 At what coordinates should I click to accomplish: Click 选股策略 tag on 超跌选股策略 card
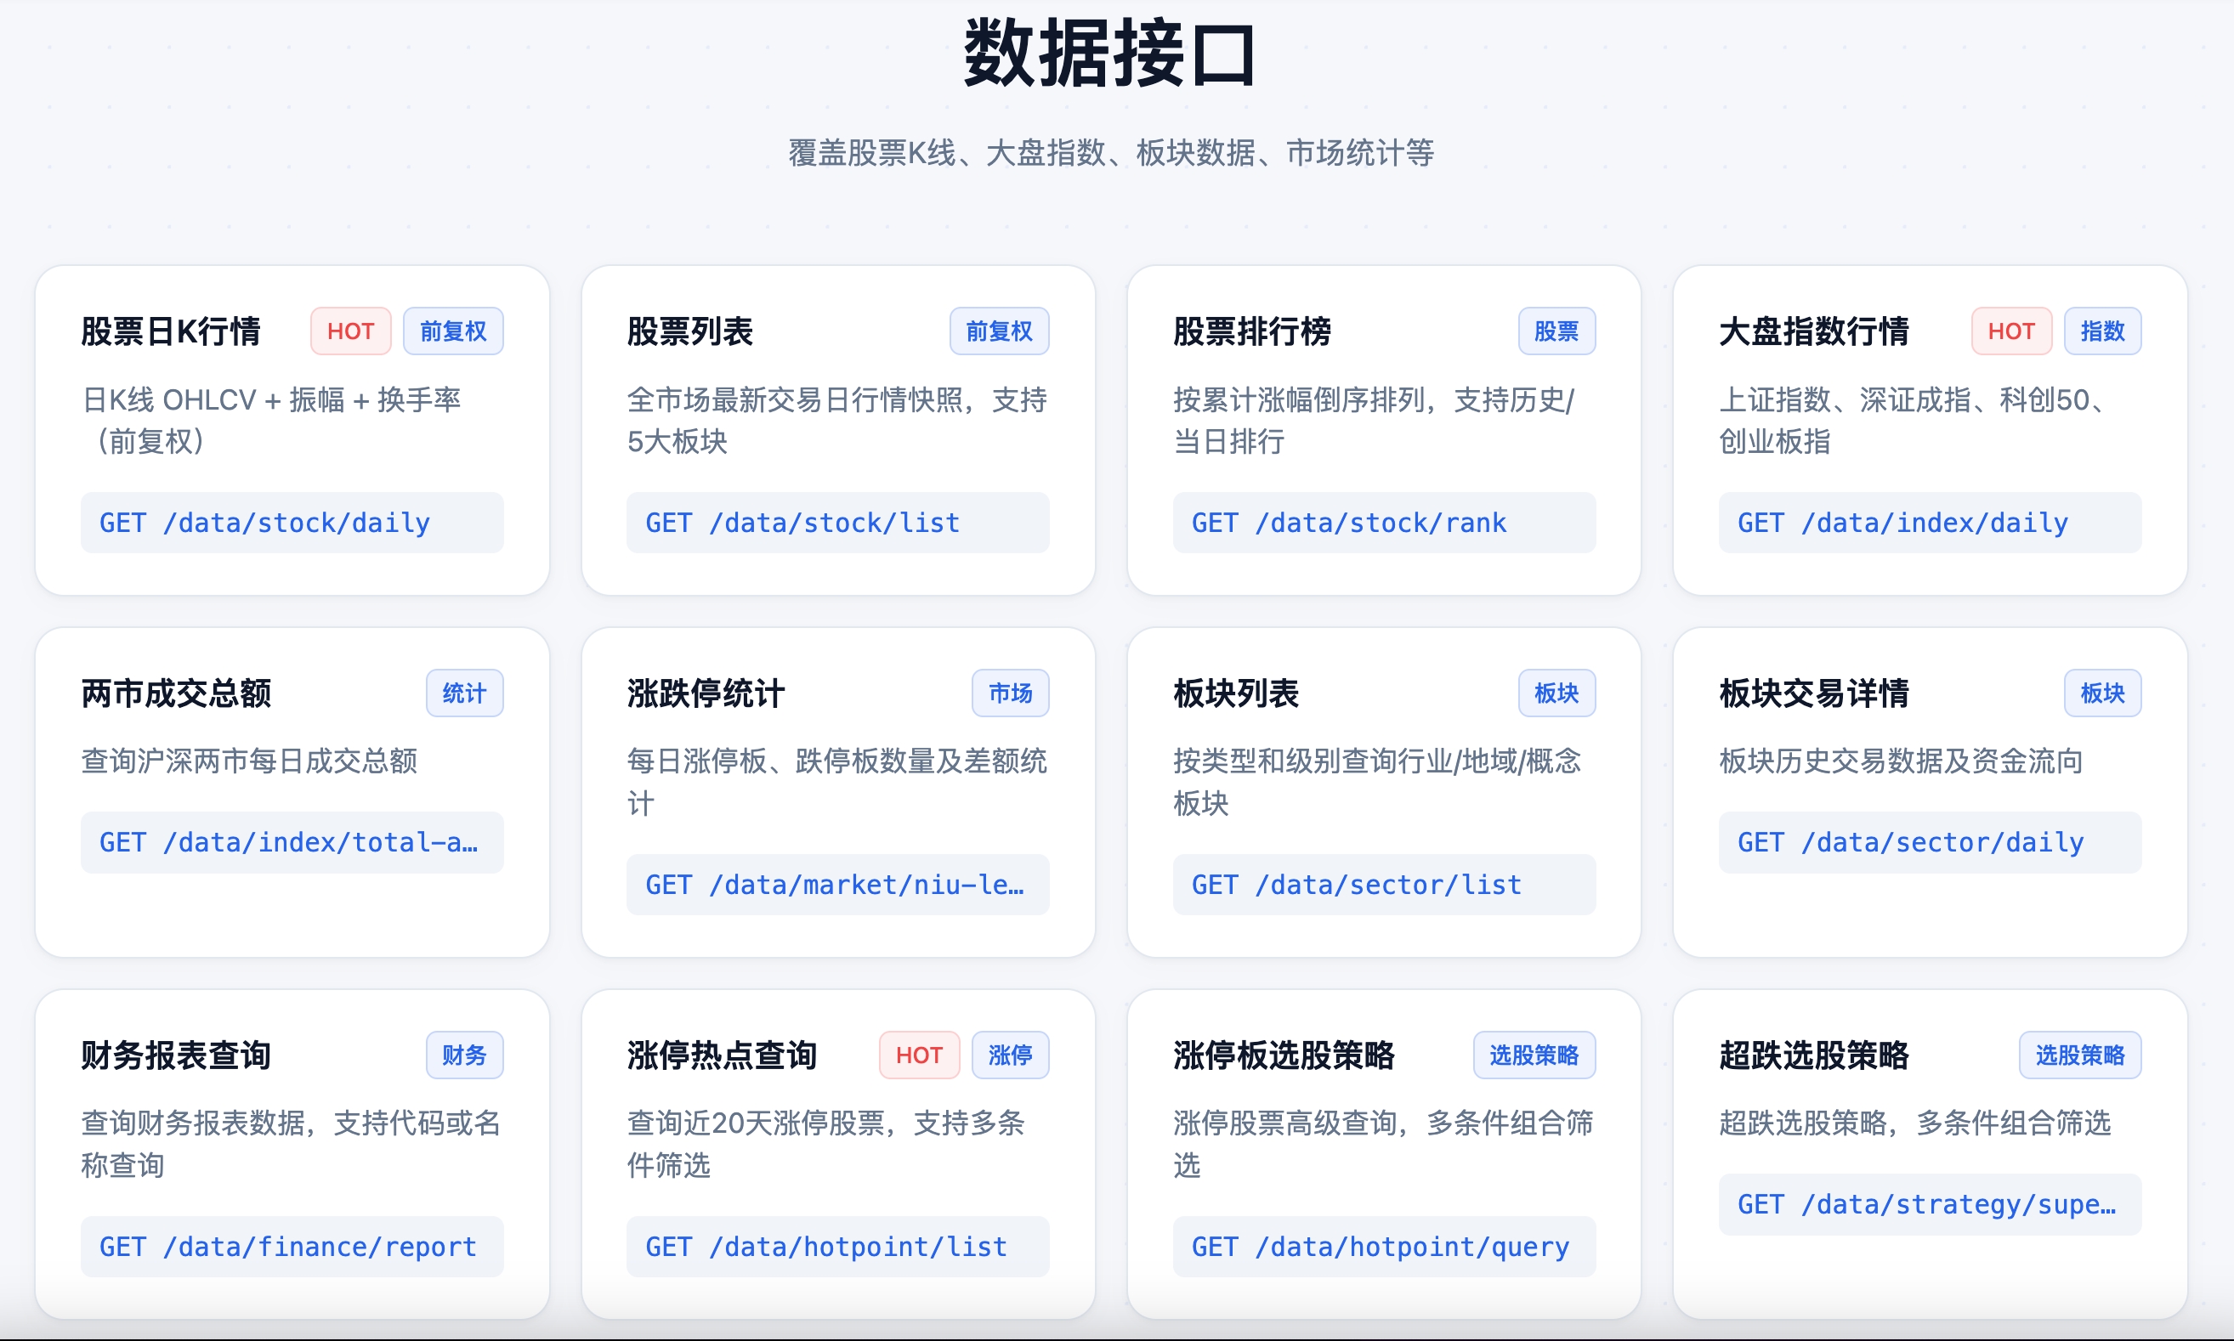(2080, 1055)
